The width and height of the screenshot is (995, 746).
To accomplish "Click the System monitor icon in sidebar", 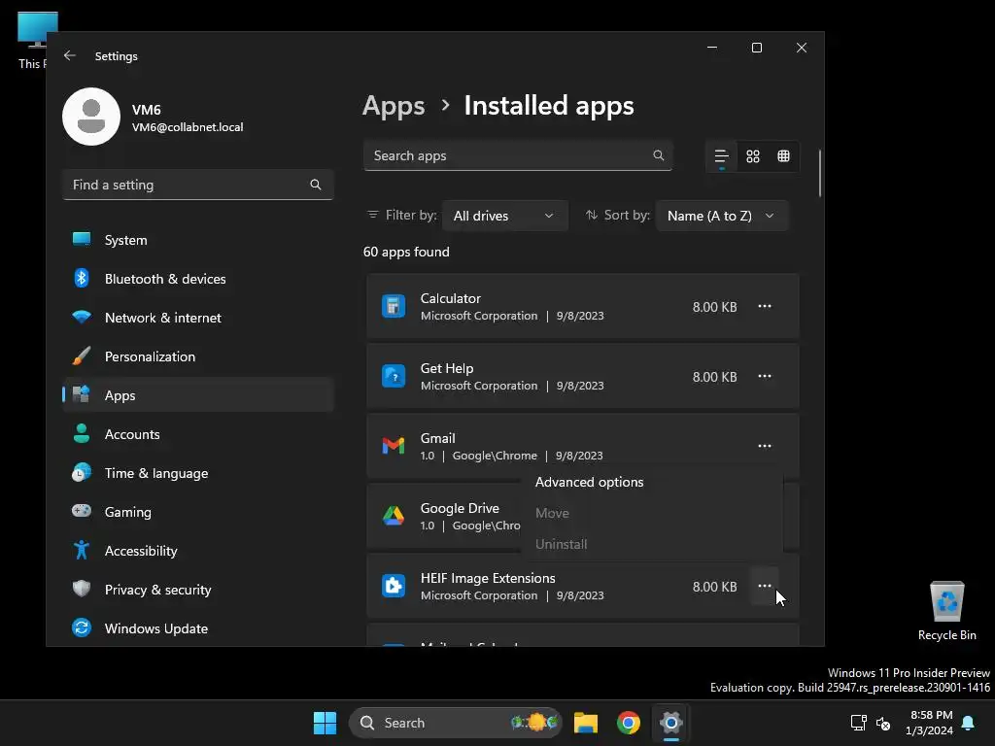I will [82, 239].
